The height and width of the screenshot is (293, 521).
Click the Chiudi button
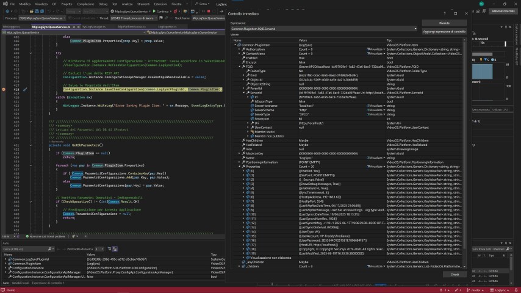coord(455,275)
